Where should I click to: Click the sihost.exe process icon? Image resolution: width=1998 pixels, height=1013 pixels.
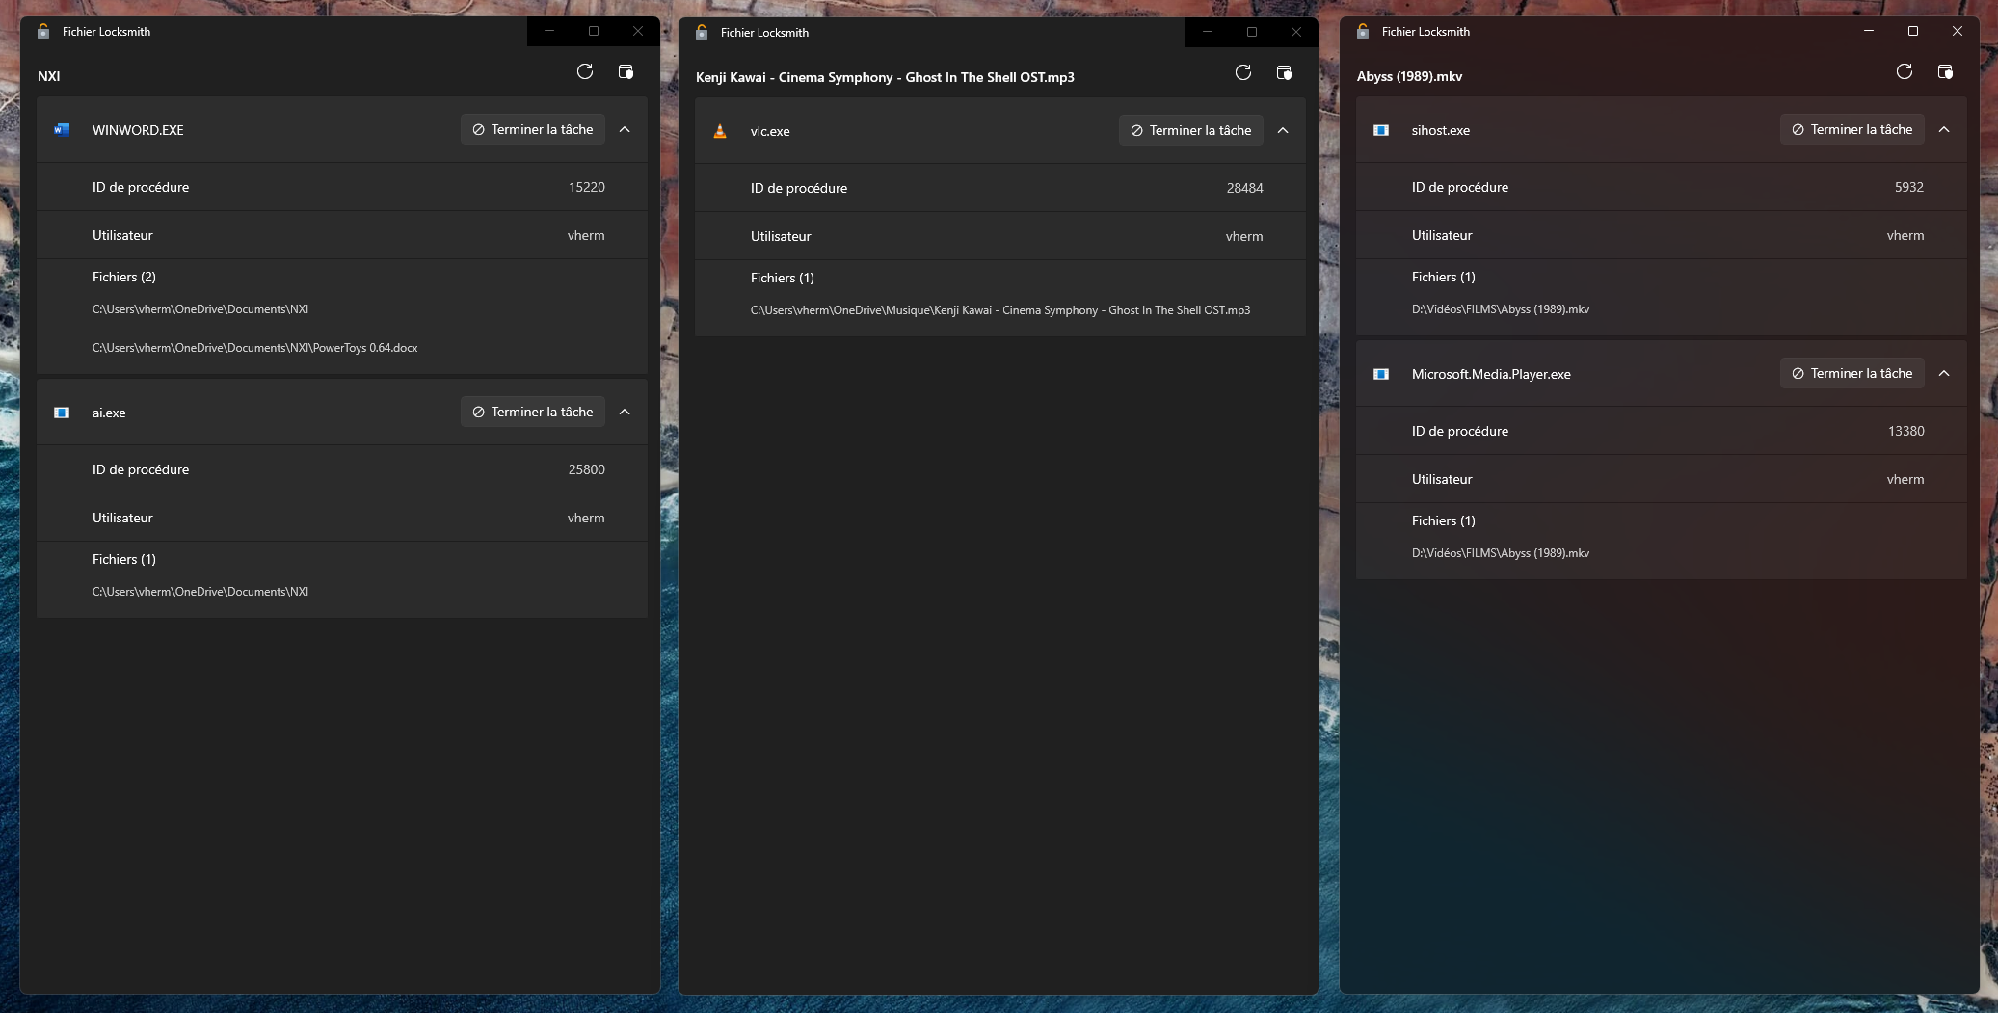tap(1381, 130)
